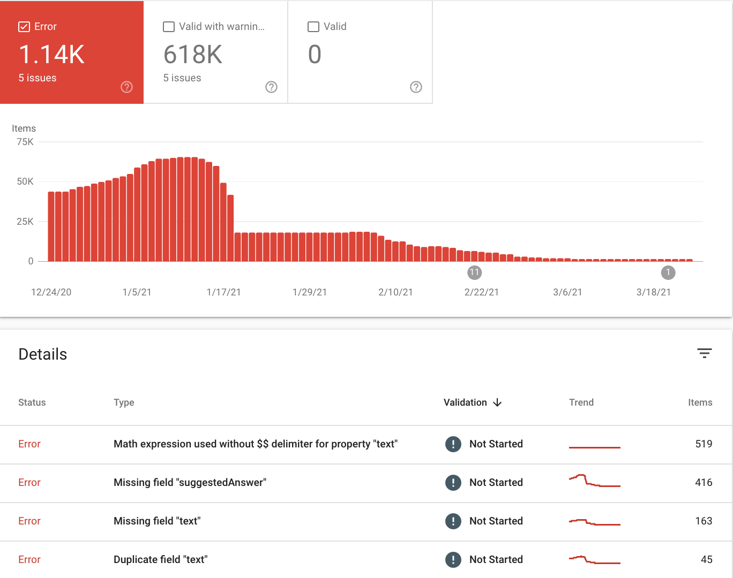Enable the Valid checkbox
This screenshot has height=578, width=733.
point(313,26)
